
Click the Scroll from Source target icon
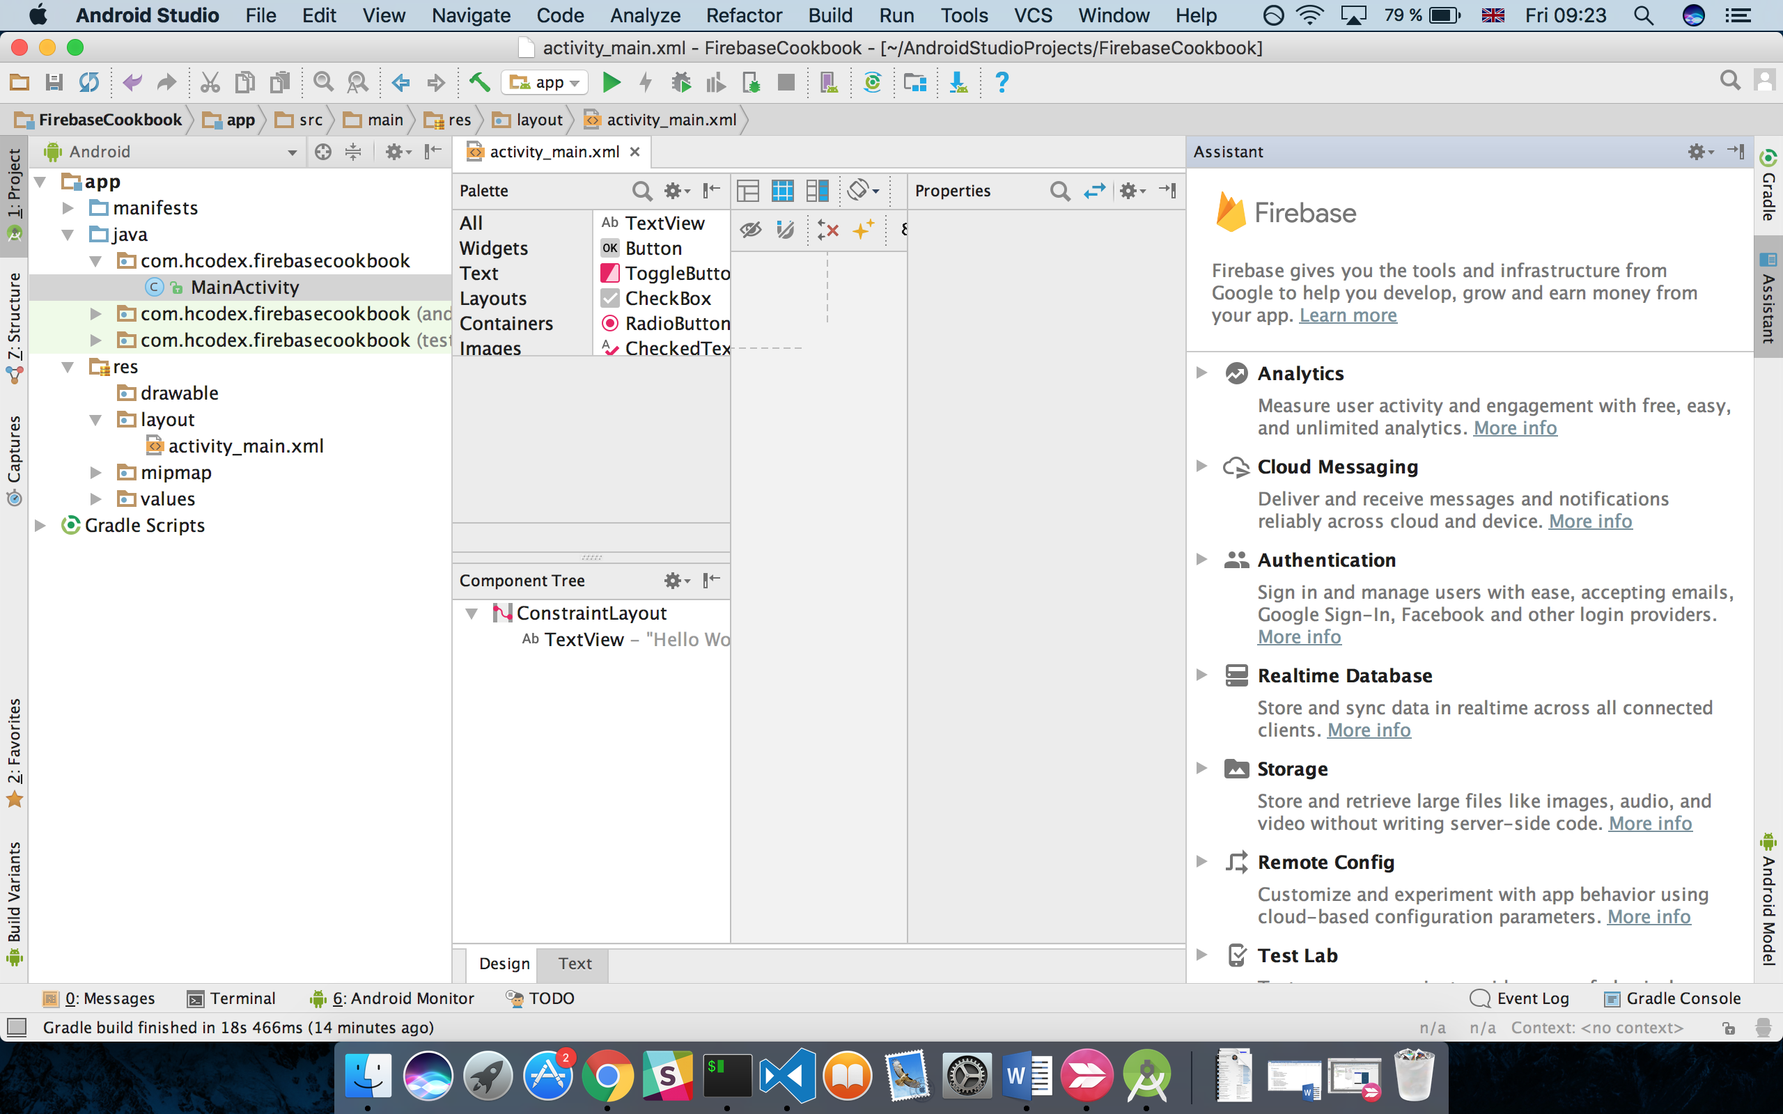pyautogui.click(x=322, y=152)
